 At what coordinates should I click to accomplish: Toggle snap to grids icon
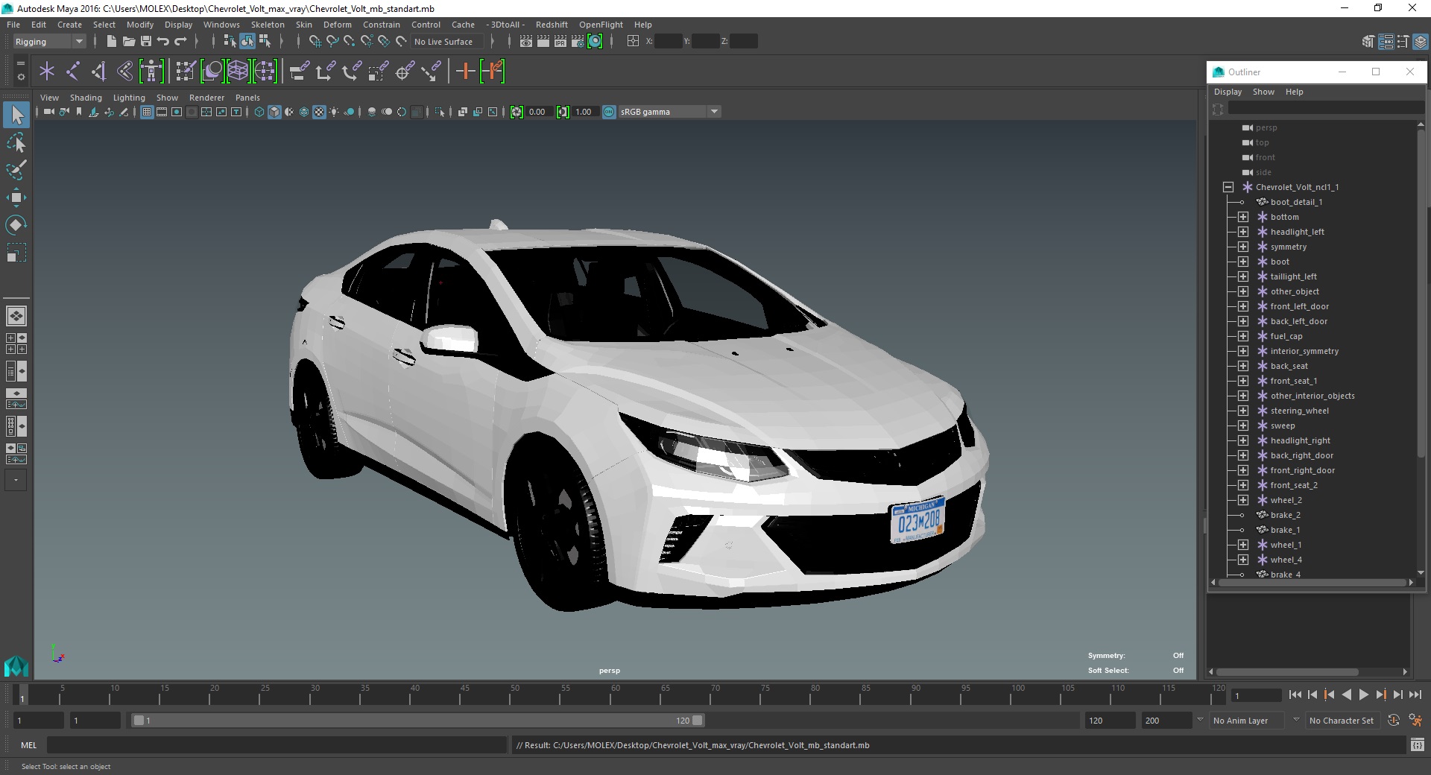pos(315,42)
